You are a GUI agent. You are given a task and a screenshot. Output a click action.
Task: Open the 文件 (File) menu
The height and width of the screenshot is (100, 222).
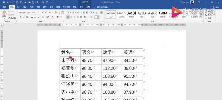pos(4,7)
